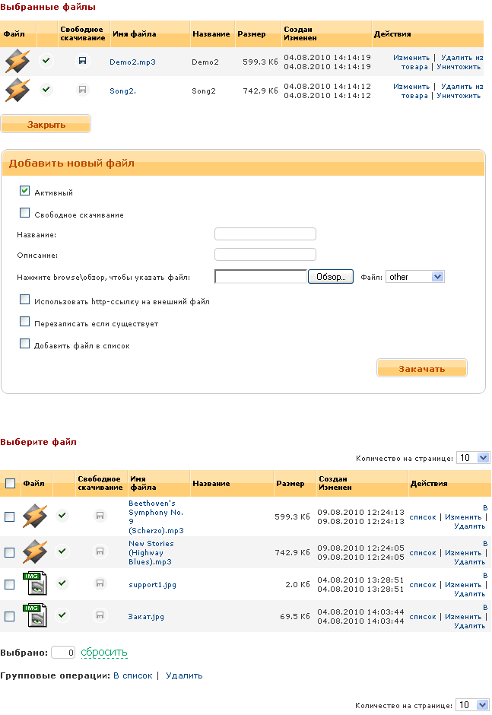This screenshot has width=492, height=715.
Task: Click the Обзор... browse button
Action: point(331,277)
